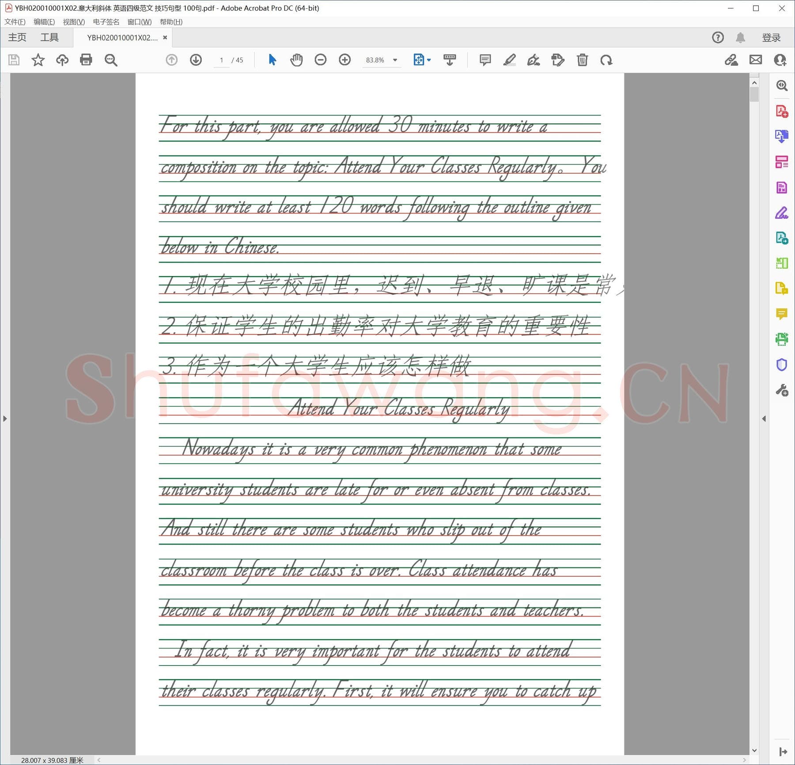Viewport: 795px width, 765px height.
Task: Activate the Hand pan tool
Action: point(296,60)
